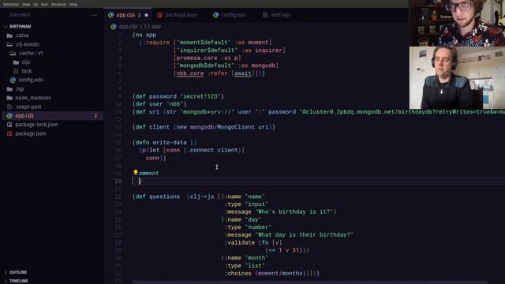Image resolution: width=505 pixels, height=284 pixels.
Task: Click the cljs folder icon
Action: 16,62
